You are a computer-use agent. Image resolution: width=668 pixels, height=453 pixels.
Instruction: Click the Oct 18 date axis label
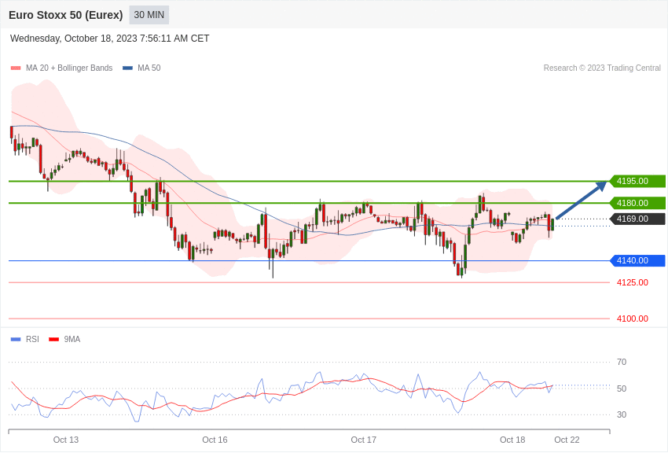point(512,440)
